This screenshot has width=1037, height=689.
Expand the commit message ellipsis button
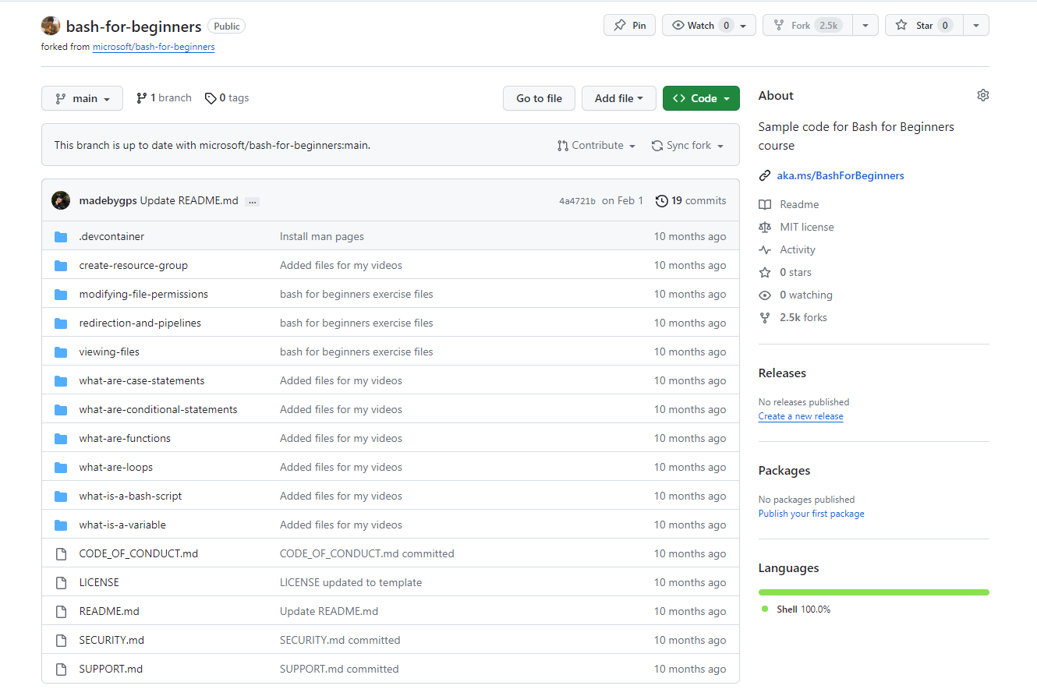tap(252, 201)
